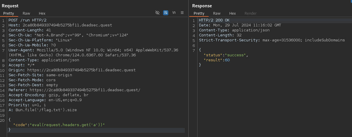Click the Referer header line
The width and height of the screenshot is (352, 137).
click(x=74, y=90)
